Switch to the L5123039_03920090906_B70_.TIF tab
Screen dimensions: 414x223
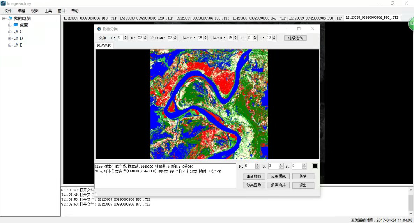[x=372, y=18]
